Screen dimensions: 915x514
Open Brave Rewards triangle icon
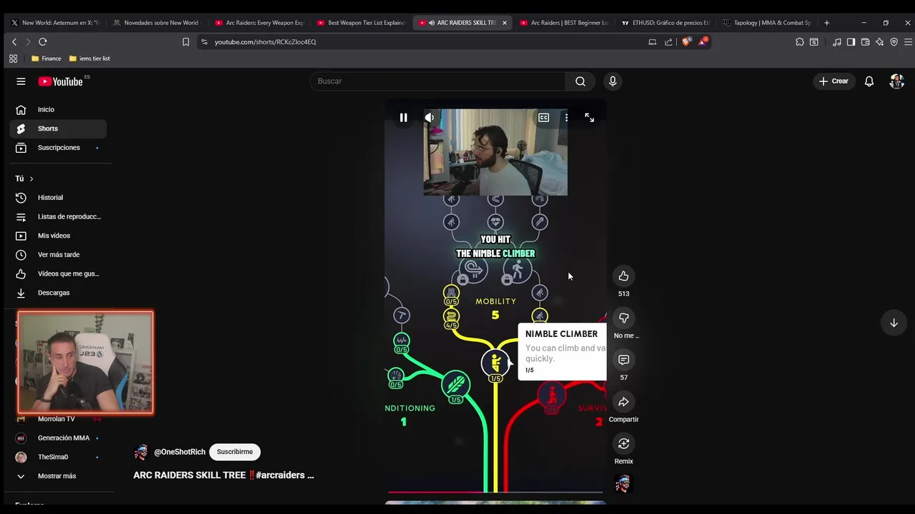tap(703, 42)
